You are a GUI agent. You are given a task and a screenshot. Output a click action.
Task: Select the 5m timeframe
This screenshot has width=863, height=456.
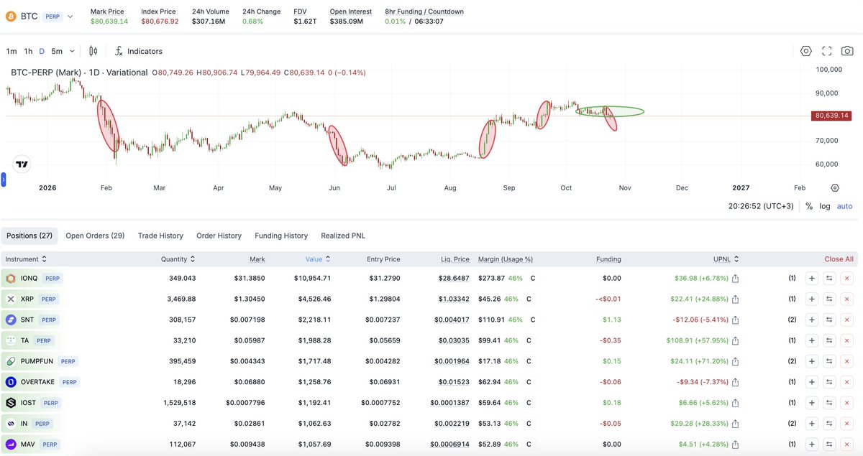click(x=57, y=51)
